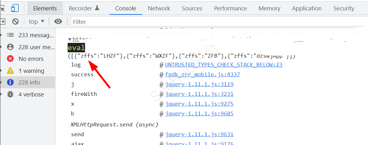Screen dimensions: 368x145
Task: Filter by the 1 warning entry
Action: 31,71
